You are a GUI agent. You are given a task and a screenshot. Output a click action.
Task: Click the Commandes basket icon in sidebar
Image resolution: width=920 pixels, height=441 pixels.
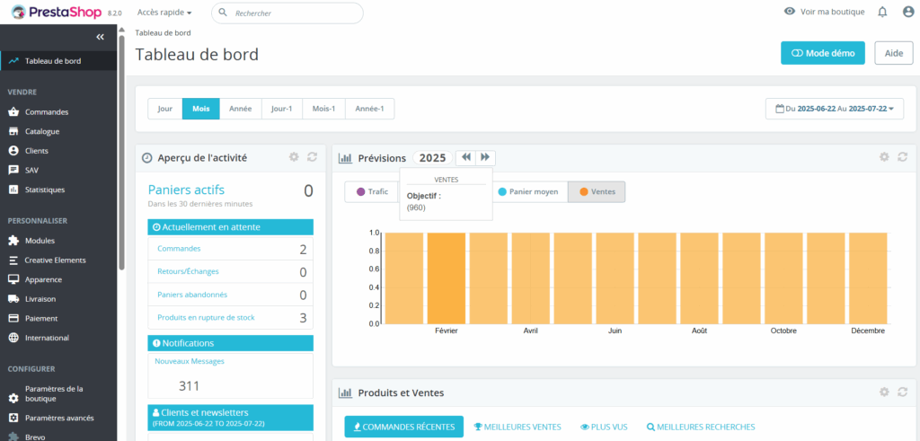coord(13,112)
